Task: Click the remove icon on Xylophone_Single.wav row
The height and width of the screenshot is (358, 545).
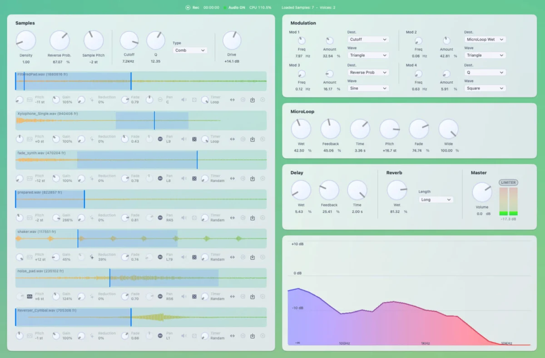Action: (x=263, y=139)
